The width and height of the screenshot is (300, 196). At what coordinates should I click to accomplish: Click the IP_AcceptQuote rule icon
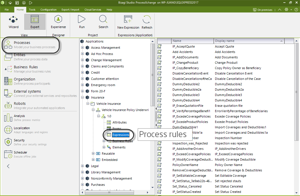coord(159,46)
